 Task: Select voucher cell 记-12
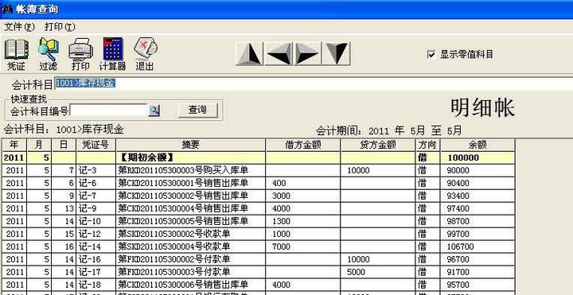(95, 234)
